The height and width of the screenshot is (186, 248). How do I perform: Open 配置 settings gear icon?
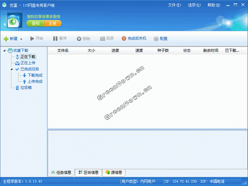click(156, 39)
